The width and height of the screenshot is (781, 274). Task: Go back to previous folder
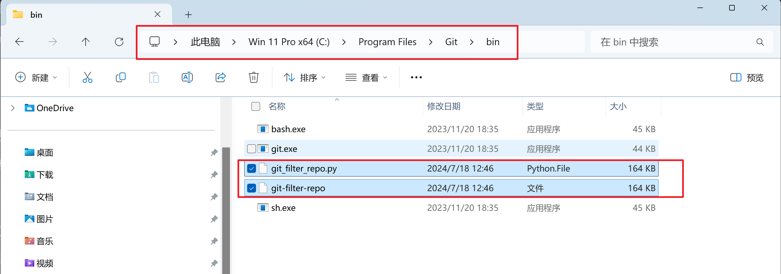[19, 42]
